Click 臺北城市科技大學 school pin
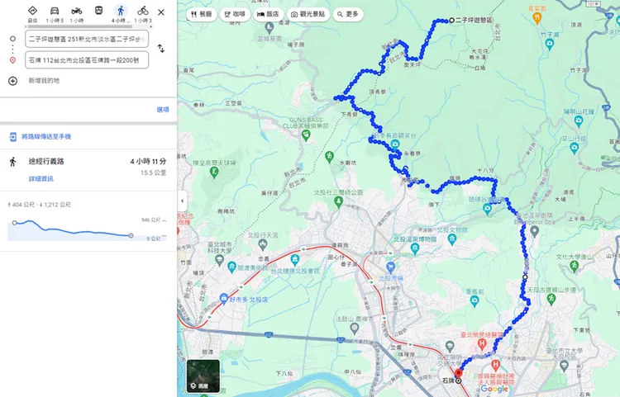The image size is (620, 397). 220,259
